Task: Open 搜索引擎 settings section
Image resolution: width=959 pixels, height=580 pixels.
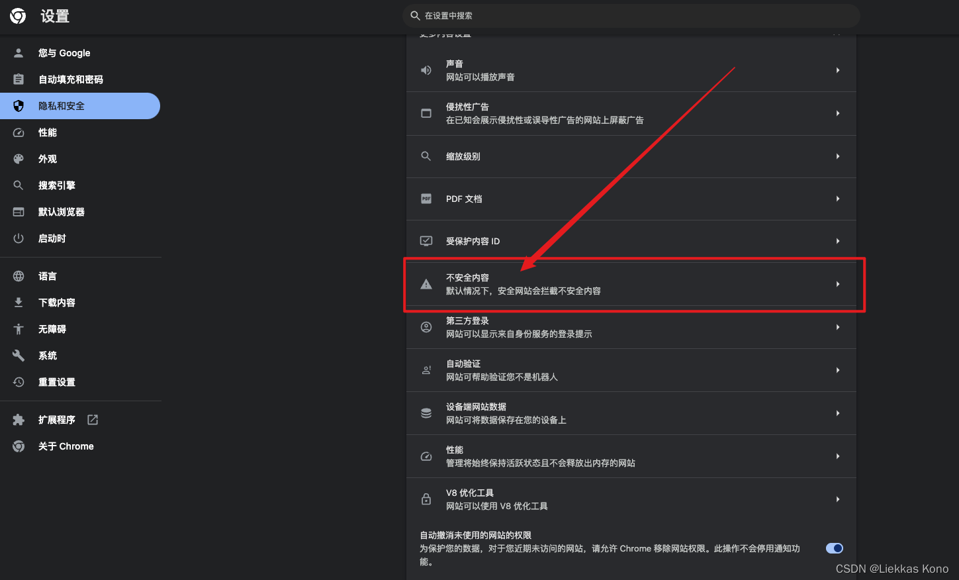Action: tap(80, 185)
